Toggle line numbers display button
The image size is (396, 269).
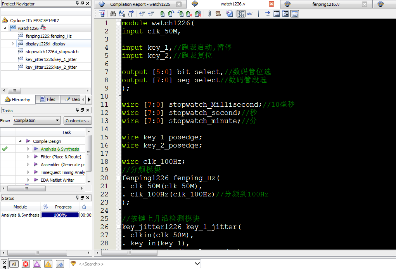[241, 14]
